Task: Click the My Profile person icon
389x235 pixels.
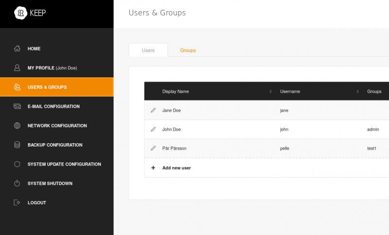Action: pos(17,68)
